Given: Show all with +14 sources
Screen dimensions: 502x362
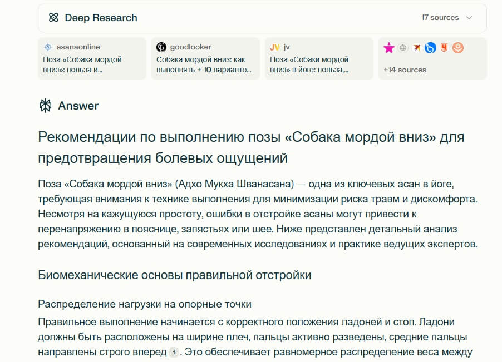Looking at the screenshot, I should click(405, 70).
